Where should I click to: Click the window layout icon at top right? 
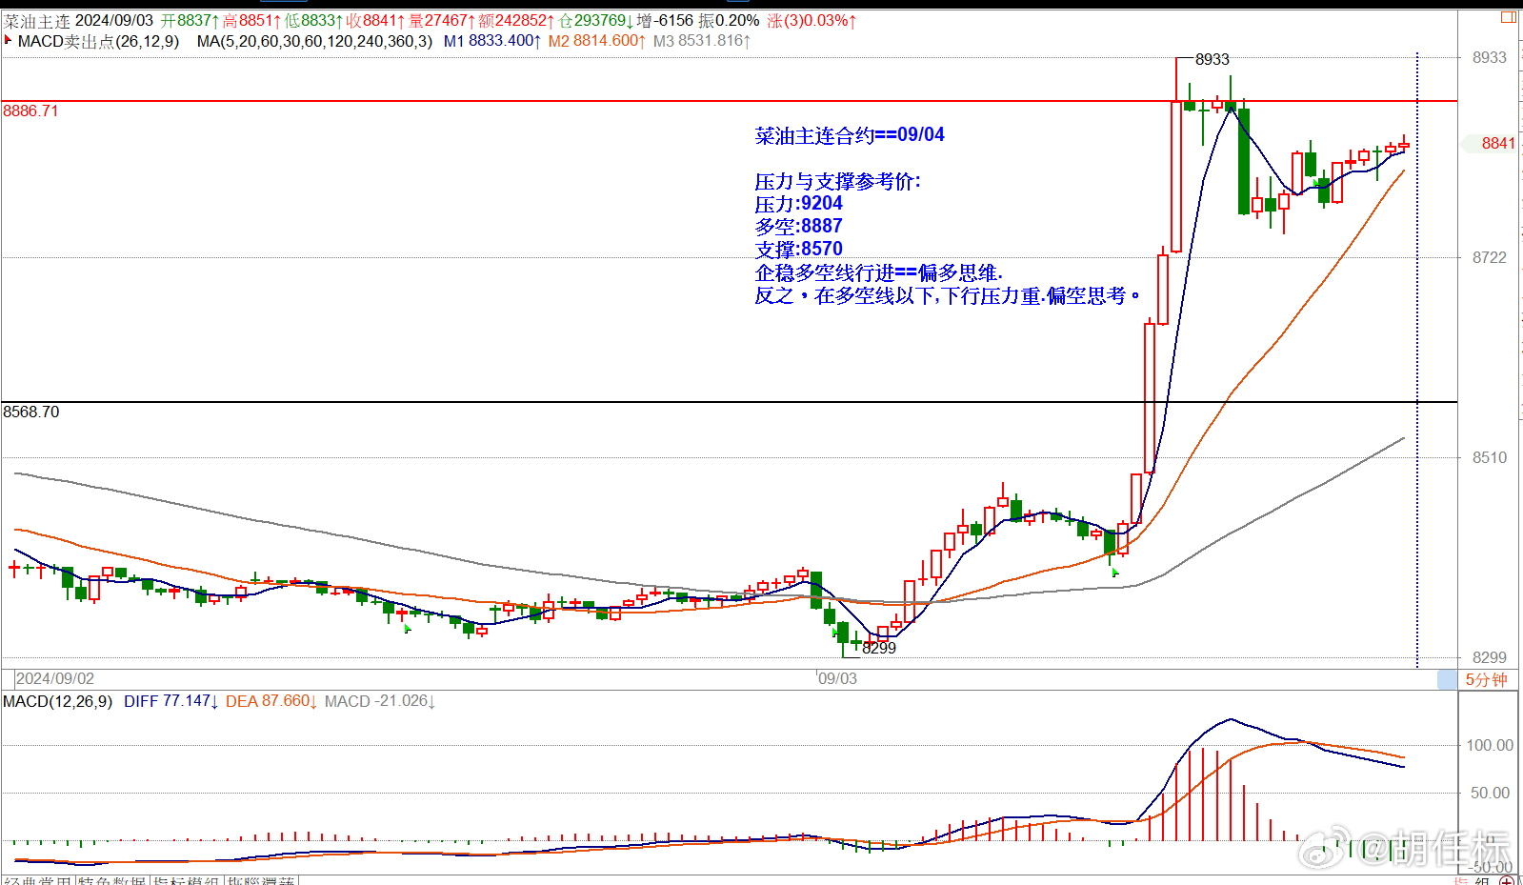[x=1509, y=17]
